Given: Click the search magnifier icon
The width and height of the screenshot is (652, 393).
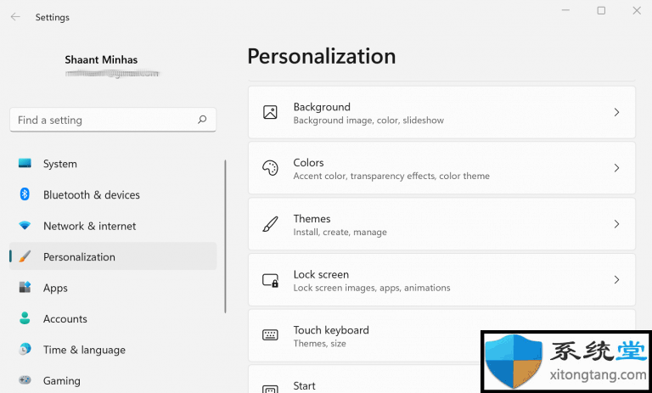Looking at the screenshot, I should click(x=202, y=120).
